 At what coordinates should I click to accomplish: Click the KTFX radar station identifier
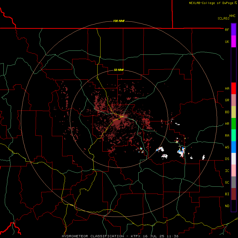pyautogui.click(x=136, y=236)
